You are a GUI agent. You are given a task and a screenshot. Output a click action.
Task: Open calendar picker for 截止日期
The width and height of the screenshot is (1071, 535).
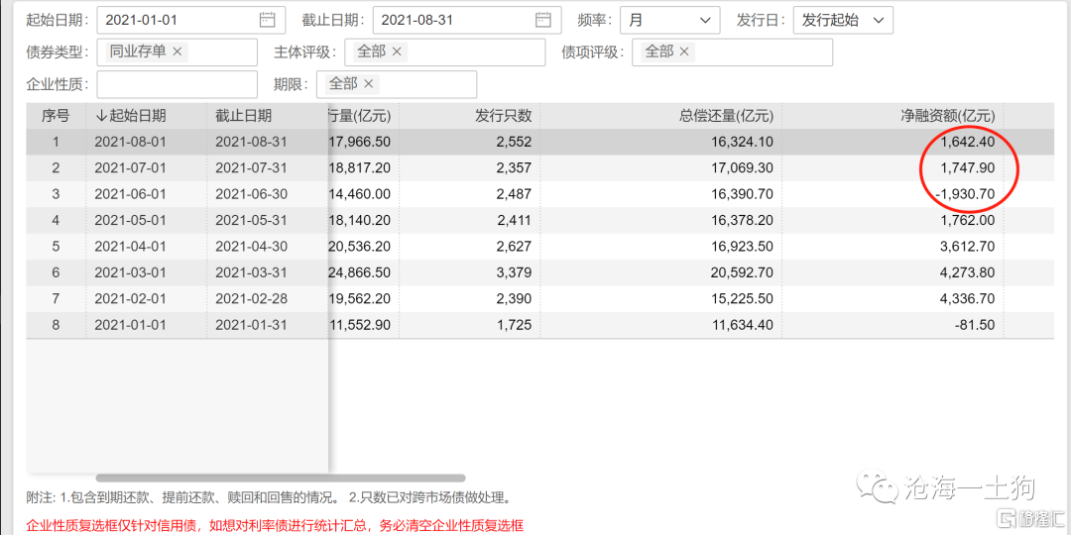point(542,20)
